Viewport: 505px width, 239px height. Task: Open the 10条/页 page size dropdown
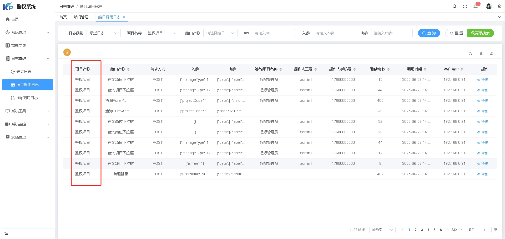(382, 230)
